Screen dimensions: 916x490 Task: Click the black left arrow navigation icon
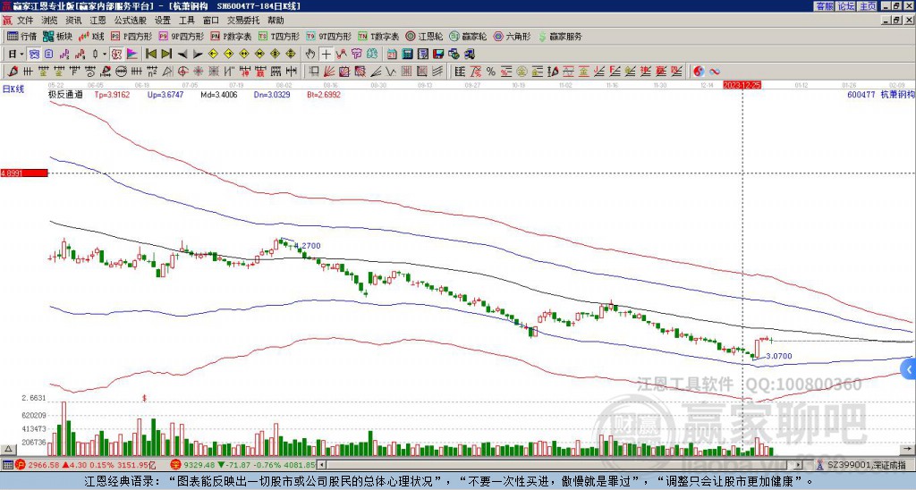click(182, 55)
